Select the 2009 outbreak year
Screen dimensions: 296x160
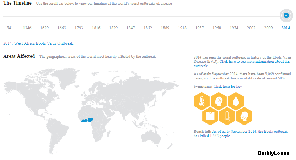tap(268, 28)
